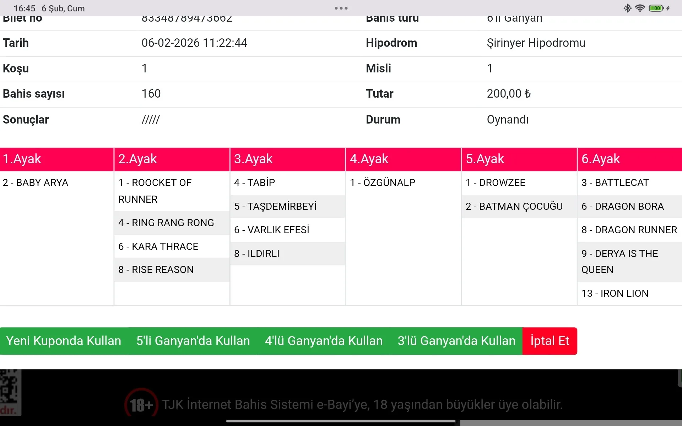682x426 pixels.
Task: Tap horse 5 - TAŞDEMİRBEYİ entry
Action: point(275,206)
